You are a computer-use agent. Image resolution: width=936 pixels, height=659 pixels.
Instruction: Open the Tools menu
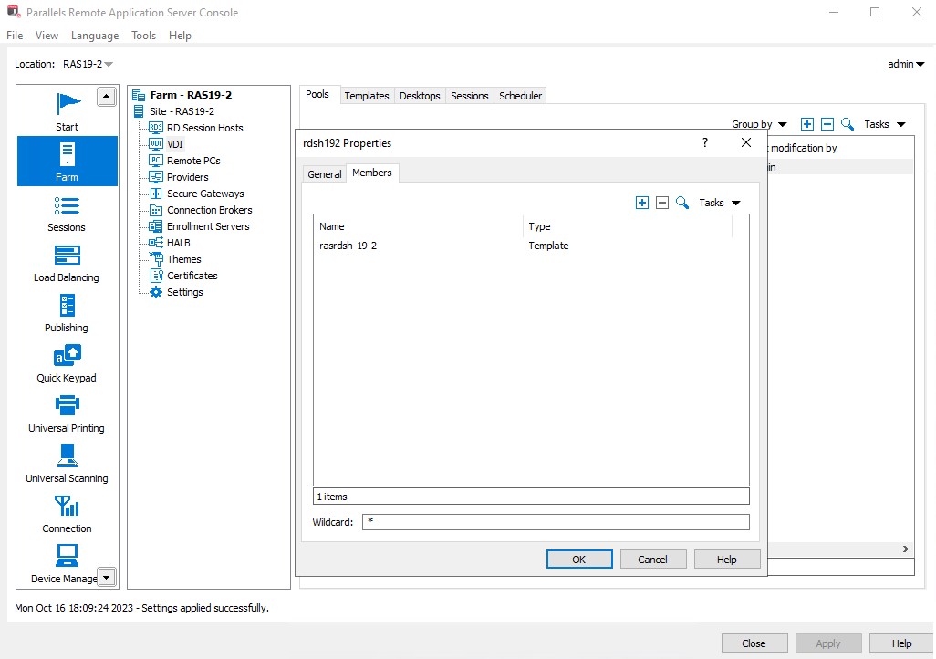[144, 36]
